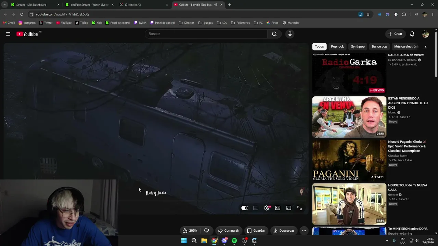The width and height of the screenshot is (438, 246).
Task: Open the RADIO GARKA en VIVO thumbnail
Action: click(349, 73)
